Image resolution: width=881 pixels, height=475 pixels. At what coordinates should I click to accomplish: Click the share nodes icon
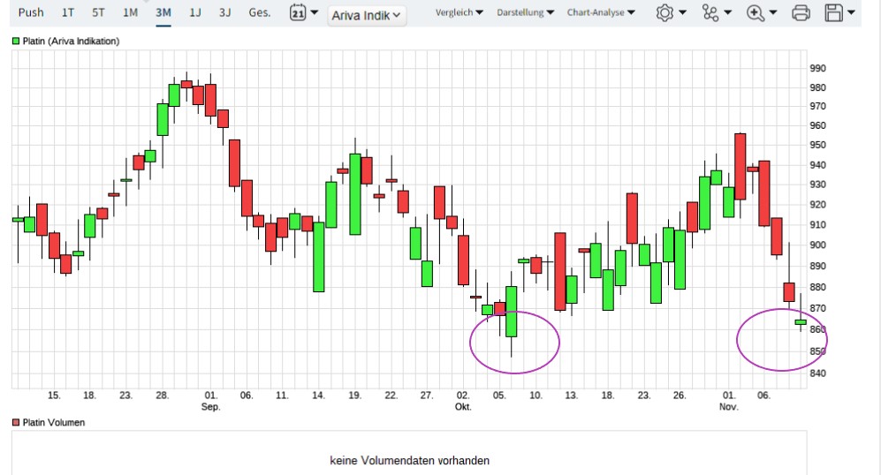point(710,12)
